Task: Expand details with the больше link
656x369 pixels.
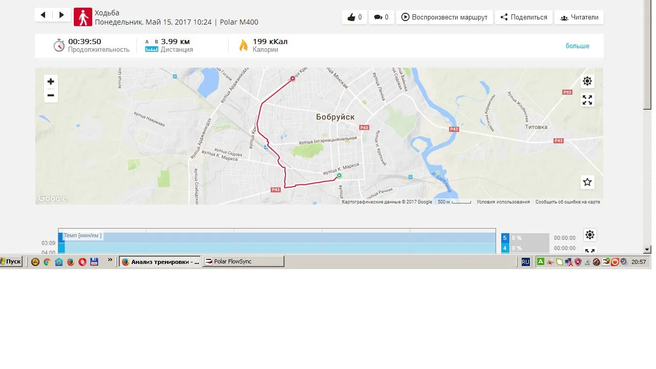Action: [578, 46]
